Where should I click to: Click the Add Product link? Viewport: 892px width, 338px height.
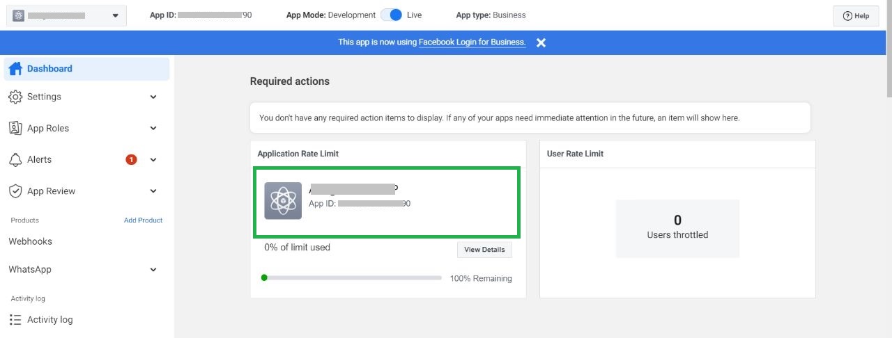point(143,220)
